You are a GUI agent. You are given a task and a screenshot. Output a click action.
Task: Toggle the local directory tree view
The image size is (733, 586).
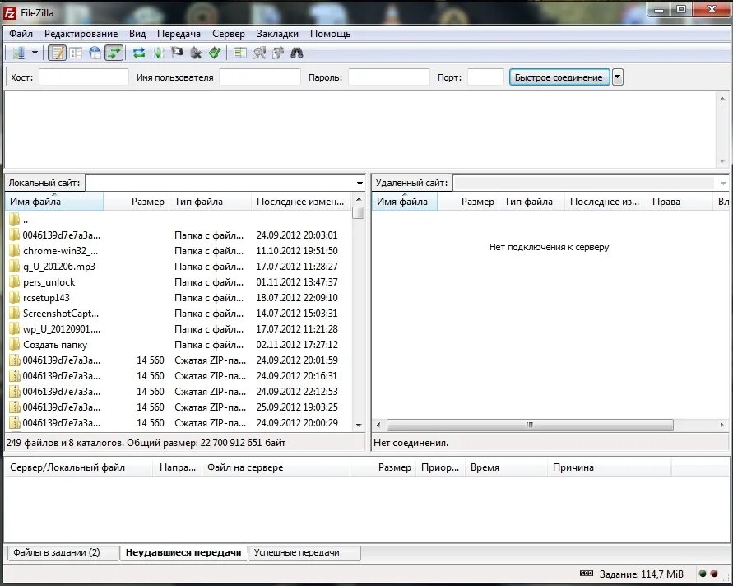pyautogui.click(x=76, y=53)
